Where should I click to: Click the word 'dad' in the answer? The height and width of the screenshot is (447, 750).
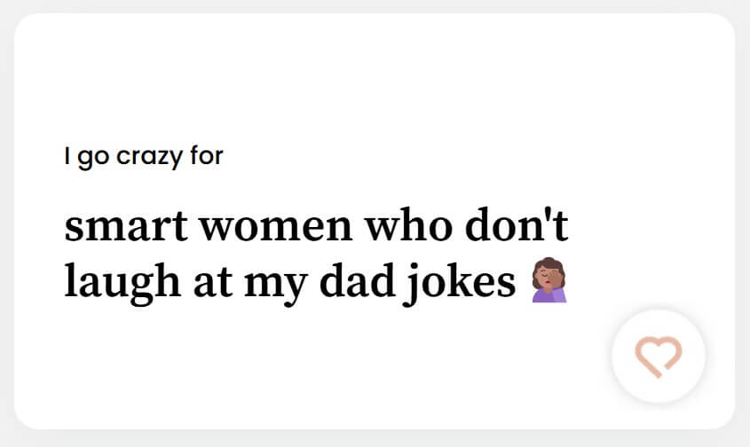click(x=358, y=280)
